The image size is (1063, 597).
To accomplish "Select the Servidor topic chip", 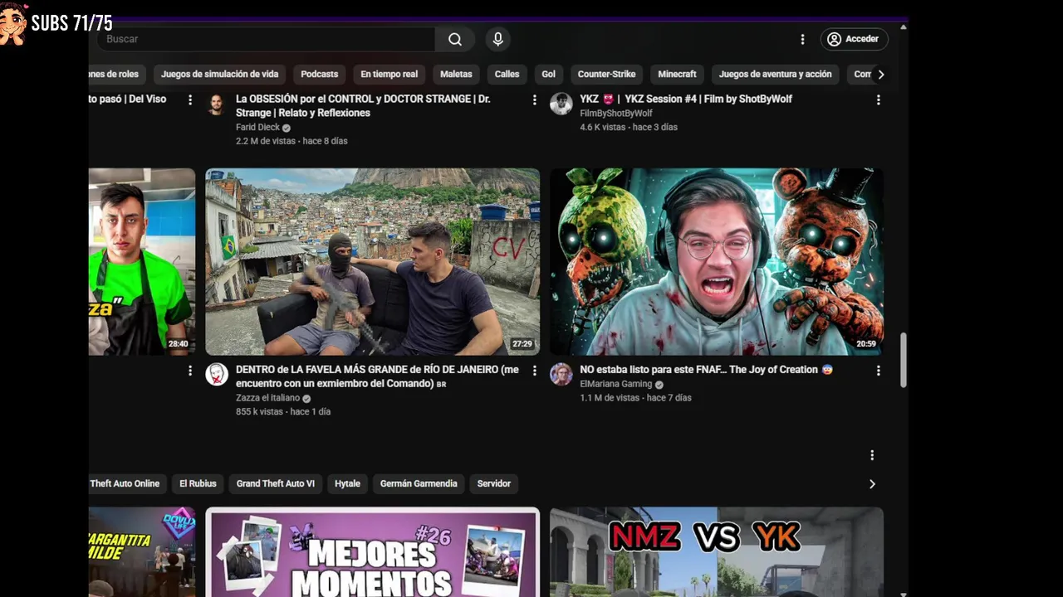I will tap(493, 484).
